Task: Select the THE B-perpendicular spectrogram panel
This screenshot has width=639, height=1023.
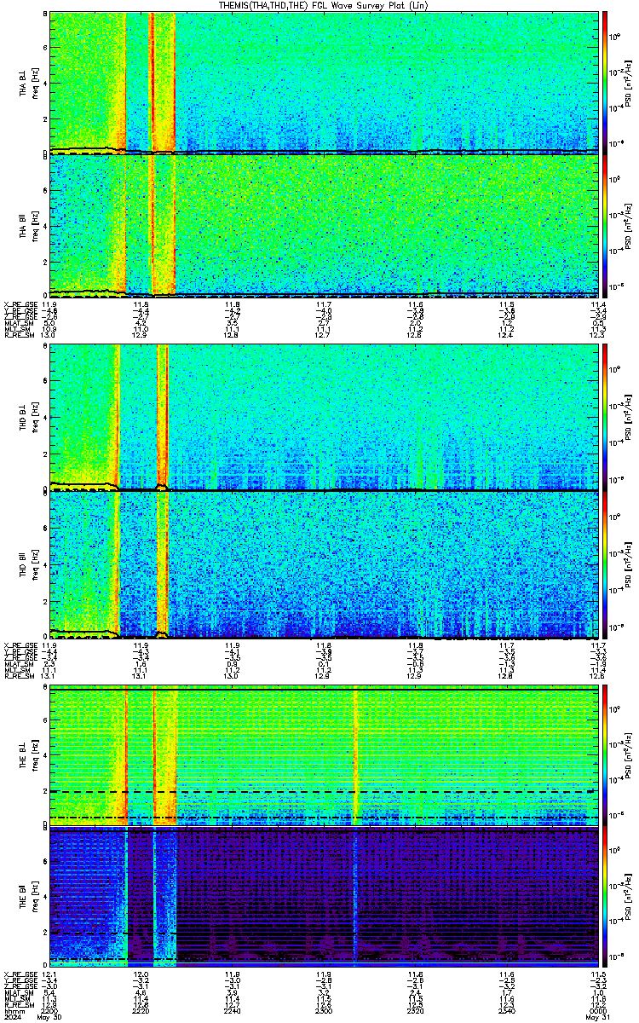Action: coord(323,754)
